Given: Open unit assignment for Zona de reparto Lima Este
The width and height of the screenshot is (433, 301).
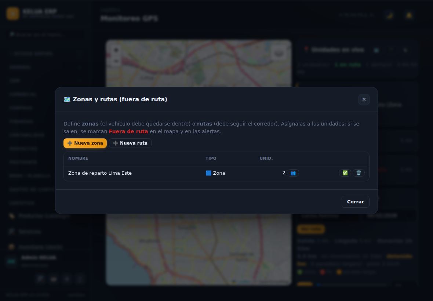Looking at the screenshot, I should (x=293, y=173).
